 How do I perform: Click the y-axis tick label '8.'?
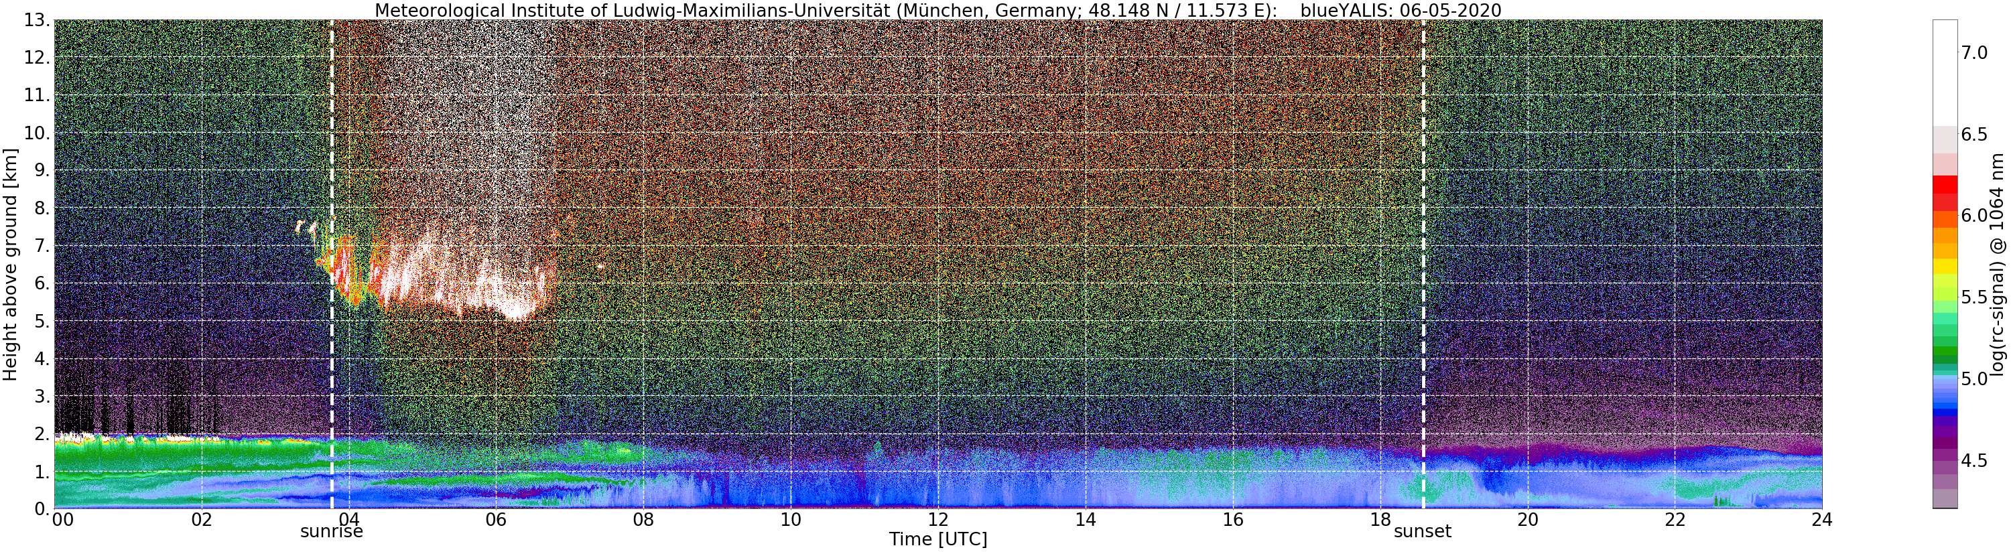tap(43, 208)
